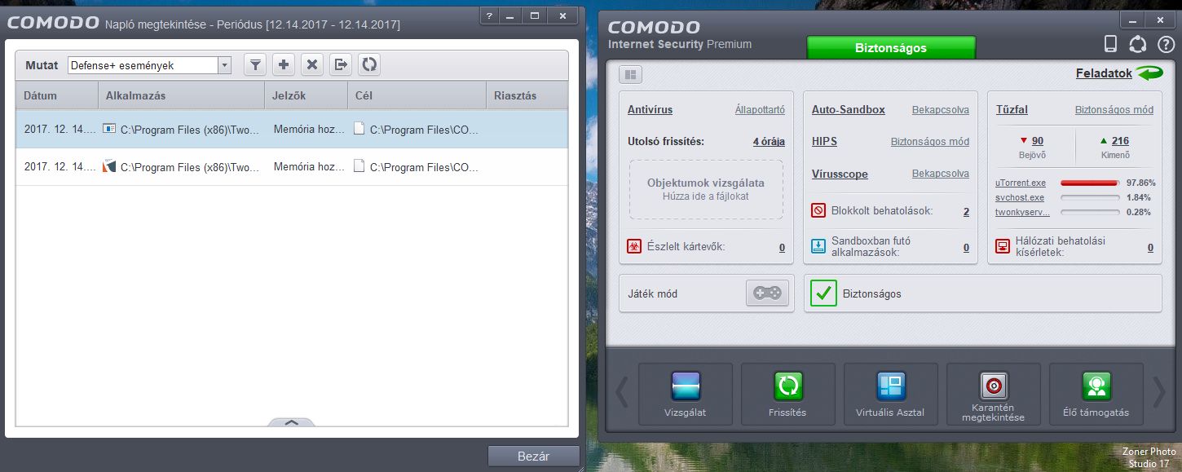
Task: Click the Észlelt kártevők count 0
Action: click(782, 247)
